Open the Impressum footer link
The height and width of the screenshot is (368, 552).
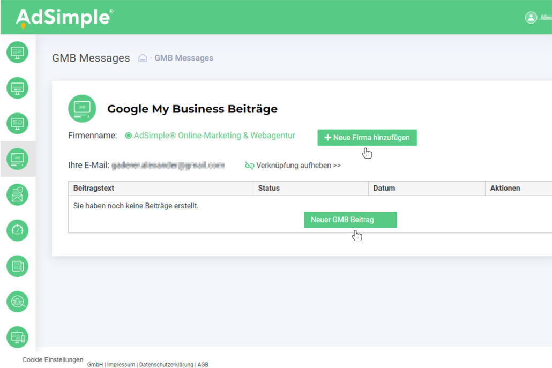point(121,365)
